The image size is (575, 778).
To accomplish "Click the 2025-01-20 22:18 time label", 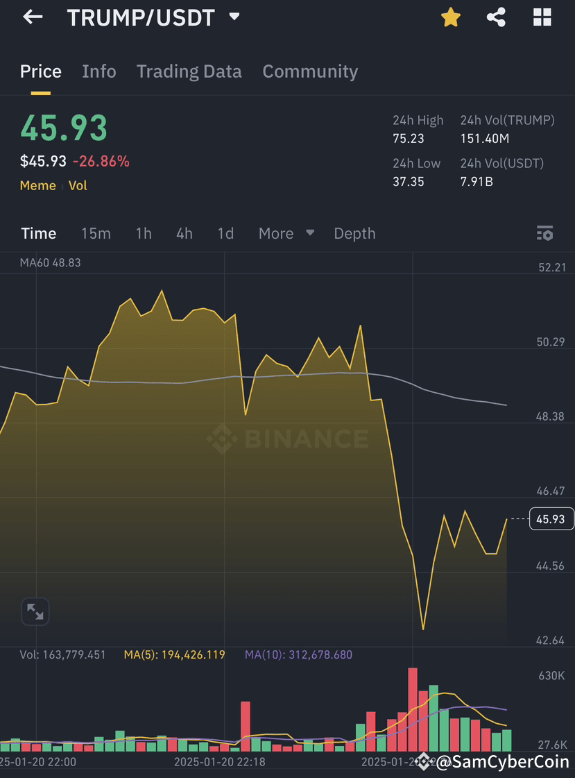I will [220, 761].
